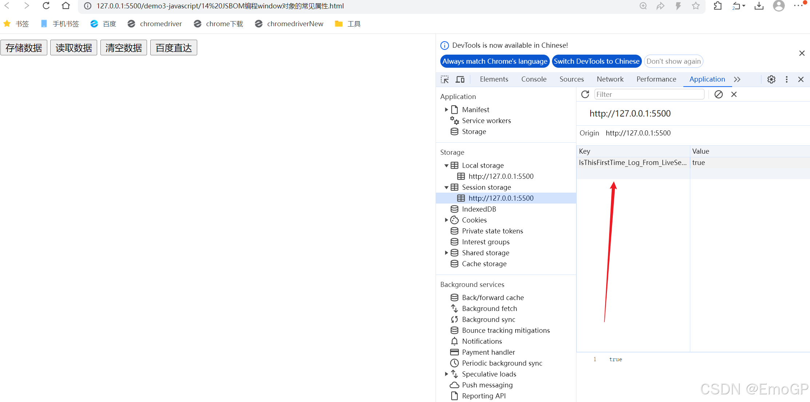Bookmark this page star icon
The width and height of the screenshot is (810, 402).
point(696,6)
